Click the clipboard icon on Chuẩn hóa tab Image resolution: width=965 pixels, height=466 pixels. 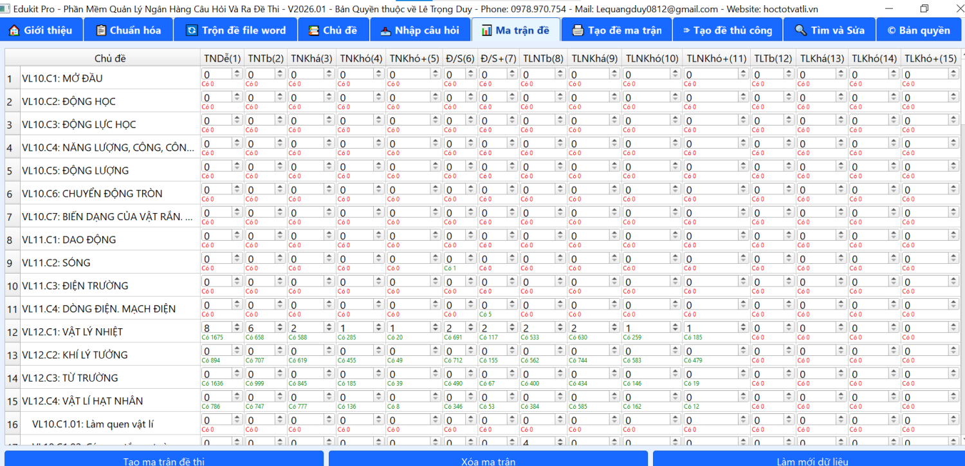click(101, 30)
